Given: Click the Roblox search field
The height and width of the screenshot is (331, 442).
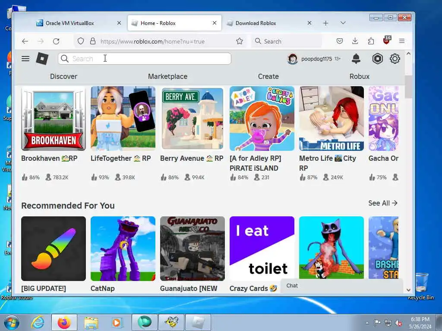Looking at the screenshot, I should 144,59.
